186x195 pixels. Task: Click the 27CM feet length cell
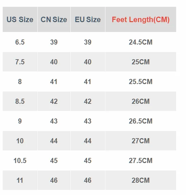pos(141,141)
